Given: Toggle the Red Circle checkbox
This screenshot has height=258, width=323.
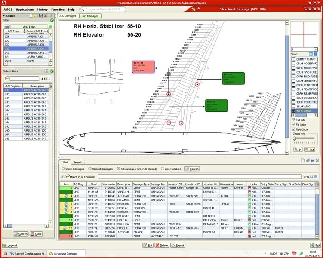Looking at the screenshot, I should (293, 129).
